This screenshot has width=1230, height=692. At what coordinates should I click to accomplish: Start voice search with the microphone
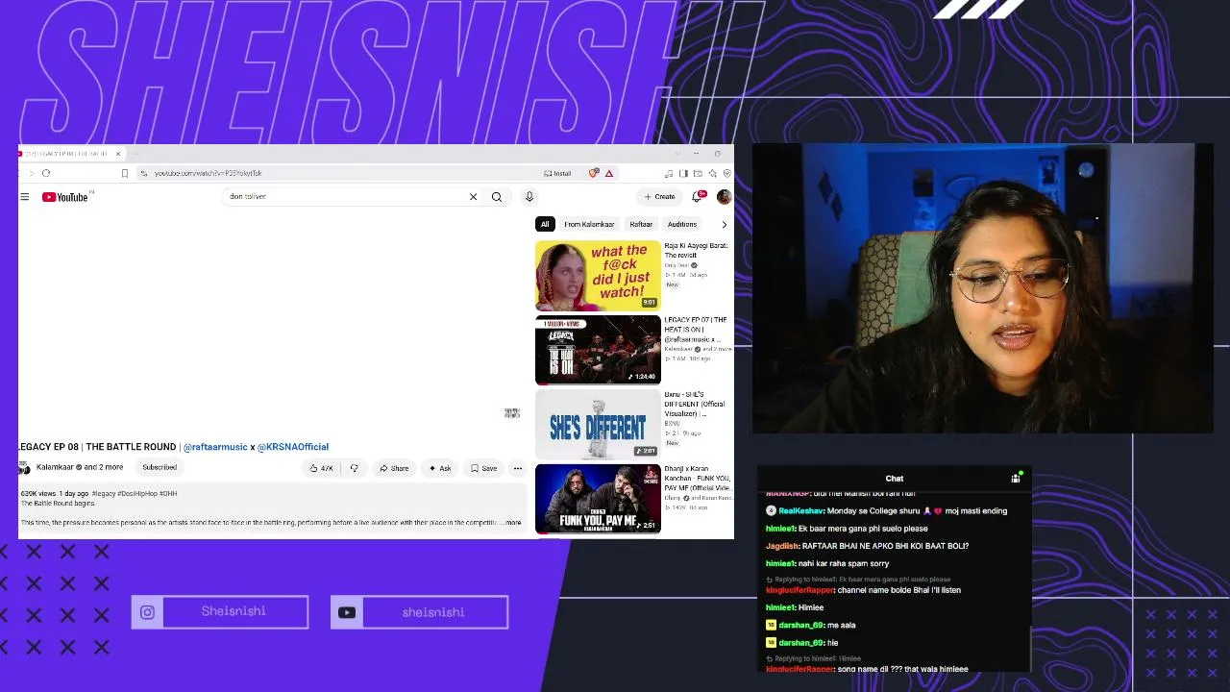(529, 197)
